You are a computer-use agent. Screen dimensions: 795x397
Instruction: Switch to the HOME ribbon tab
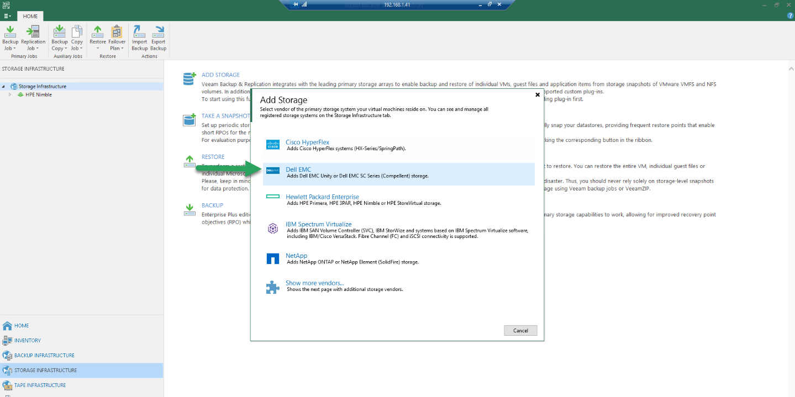[30, 16]
